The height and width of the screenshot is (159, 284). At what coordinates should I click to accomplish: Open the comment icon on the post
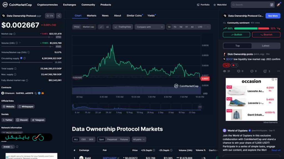point(239,71)
